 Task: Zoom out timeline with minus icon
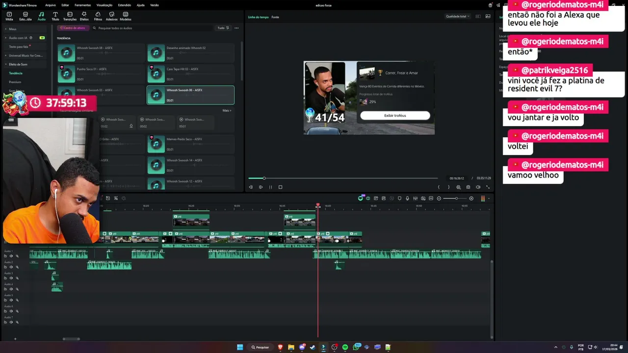tap(439, 198)
